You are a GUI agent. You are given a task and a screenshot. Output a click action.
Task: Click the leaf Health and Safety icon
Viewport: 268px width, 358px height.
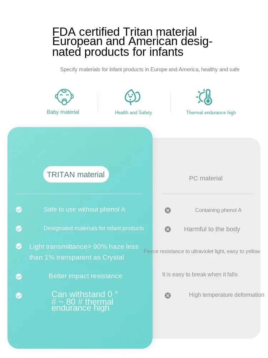[132, 97]
